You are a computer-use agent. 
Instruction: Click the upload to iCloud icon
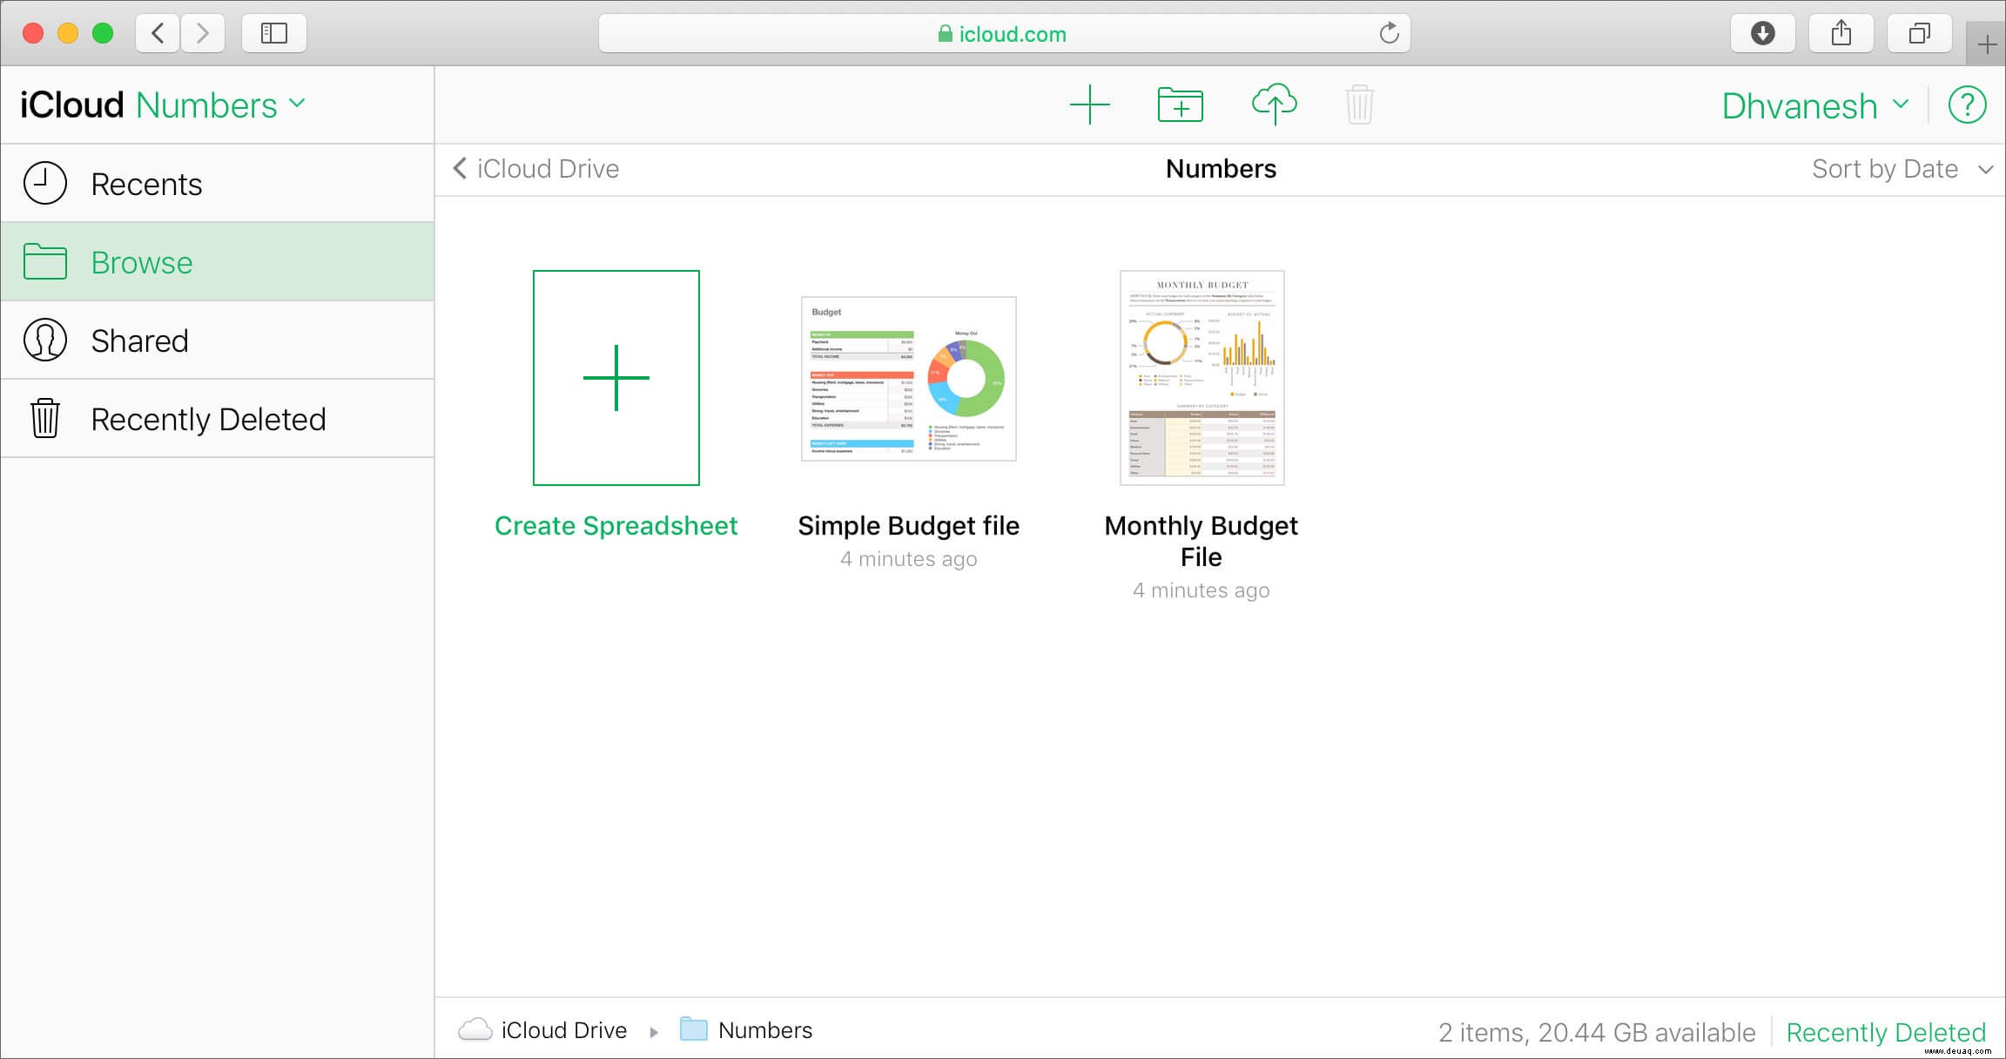pos(1272,104)
